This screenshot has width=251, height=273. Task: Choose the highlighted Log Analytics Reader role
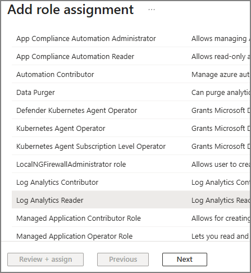tap(131, 200)
